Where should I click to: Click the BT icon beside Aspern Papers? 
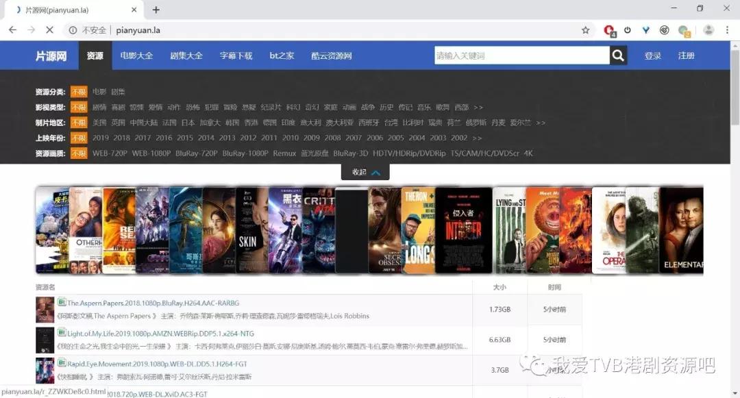coord(62,302)
